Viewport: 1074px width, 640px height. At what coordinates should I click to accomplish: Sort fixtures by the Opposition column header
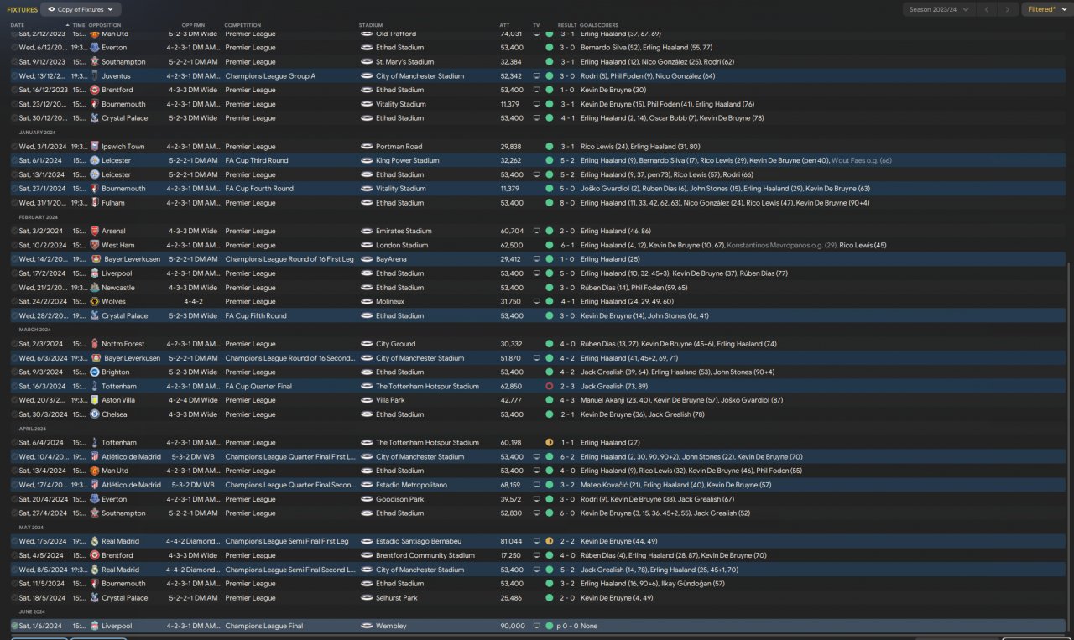[x=104, y=25]
